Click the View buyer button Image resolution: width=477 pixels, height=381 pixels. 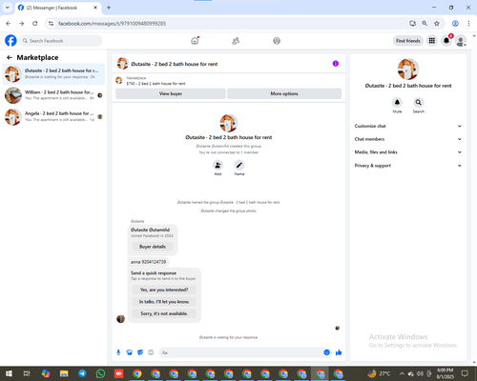[171, 93]
